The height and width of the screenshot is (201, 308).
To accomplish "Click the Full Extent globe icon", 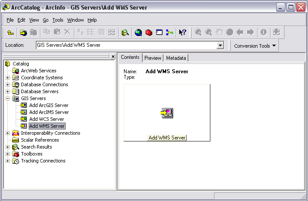I will point(230,32).
